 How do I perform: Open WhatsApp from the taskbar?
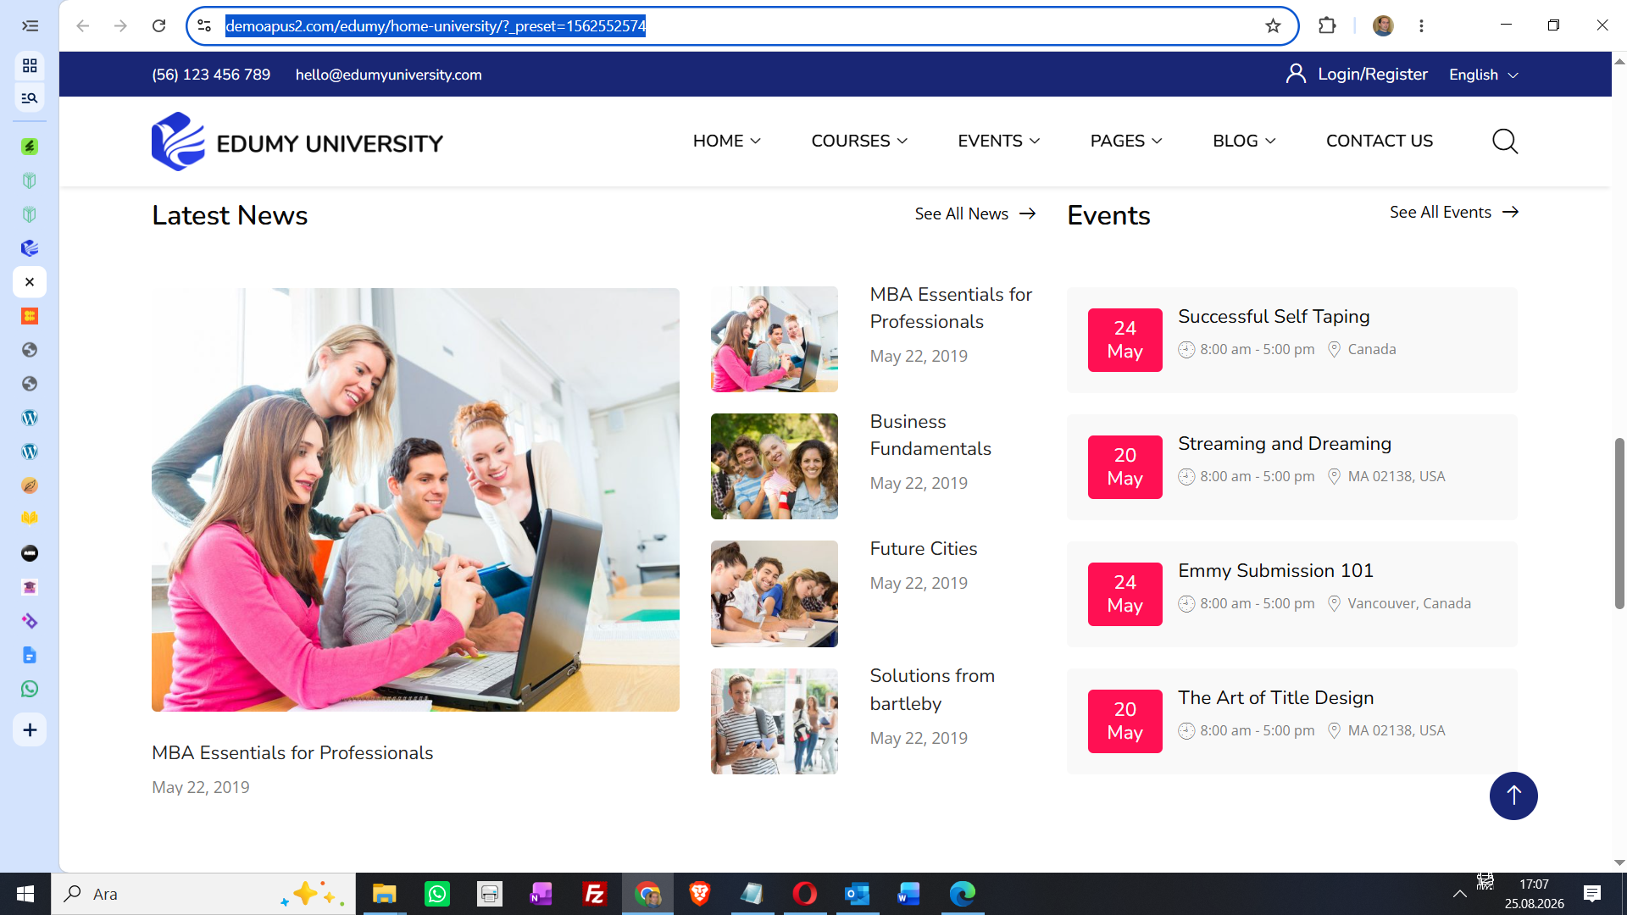pyautogui.click(x=437, y=894)
